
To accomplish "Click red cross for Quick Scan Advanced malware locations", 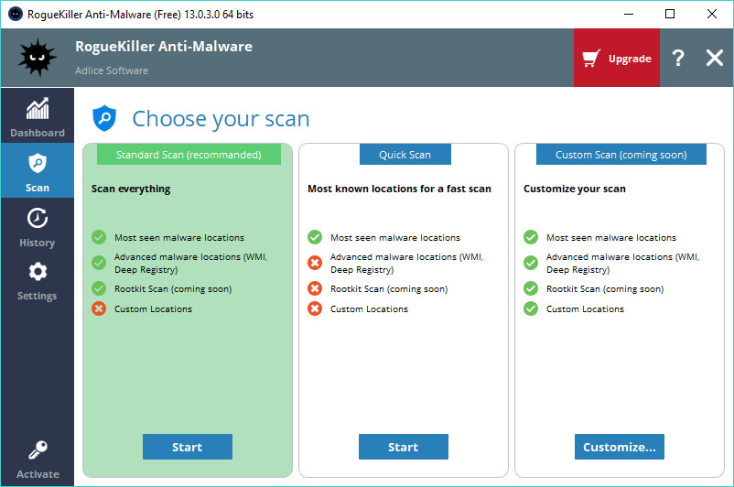I will click(x=315, y=263).
